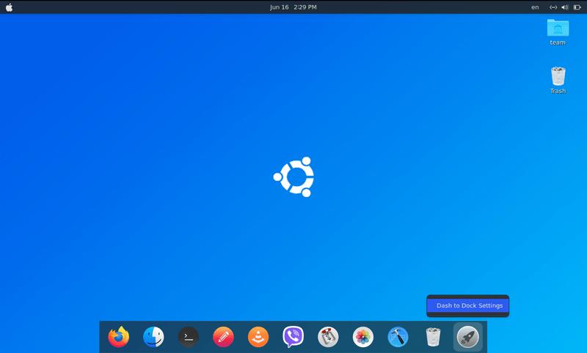Screen dimensions: 587x353
Task: Expand the 'en' keyboard language selector
Action: (535, 7)
